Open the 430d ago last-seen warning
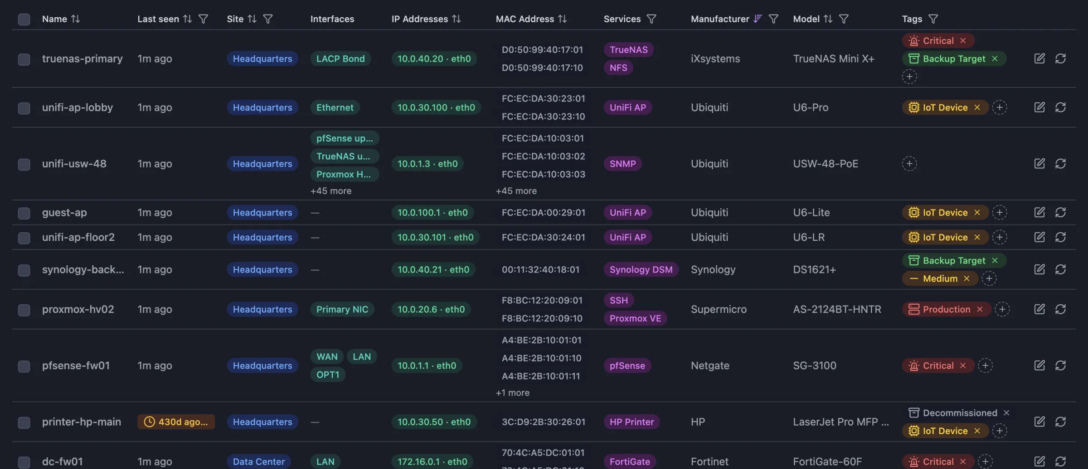Screen dimensions: 1088x469 tap(176, 422)
